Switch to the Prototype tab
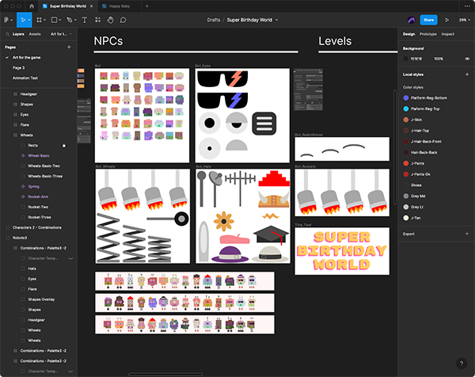Viewport: 475px width, 377px height. [x=427, y=34]
